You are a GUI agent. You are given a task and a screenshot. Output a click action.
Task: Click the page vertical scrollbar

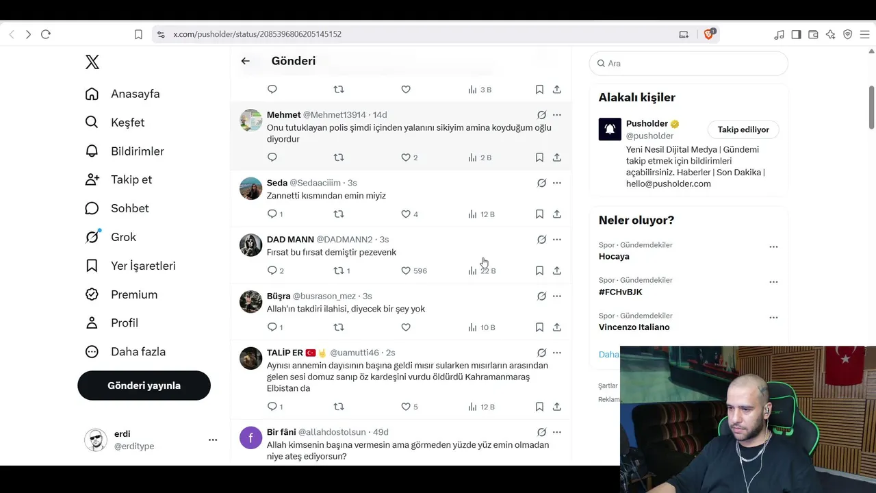click(871, 108)
